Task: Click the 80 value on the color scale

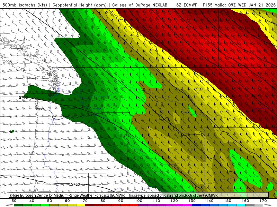Action: click(x=103, y=201)
